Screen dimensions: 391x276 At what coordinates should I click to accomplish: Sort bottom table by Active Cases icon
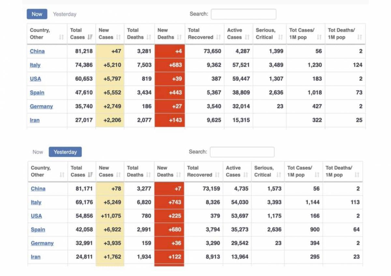click(246, 175)
